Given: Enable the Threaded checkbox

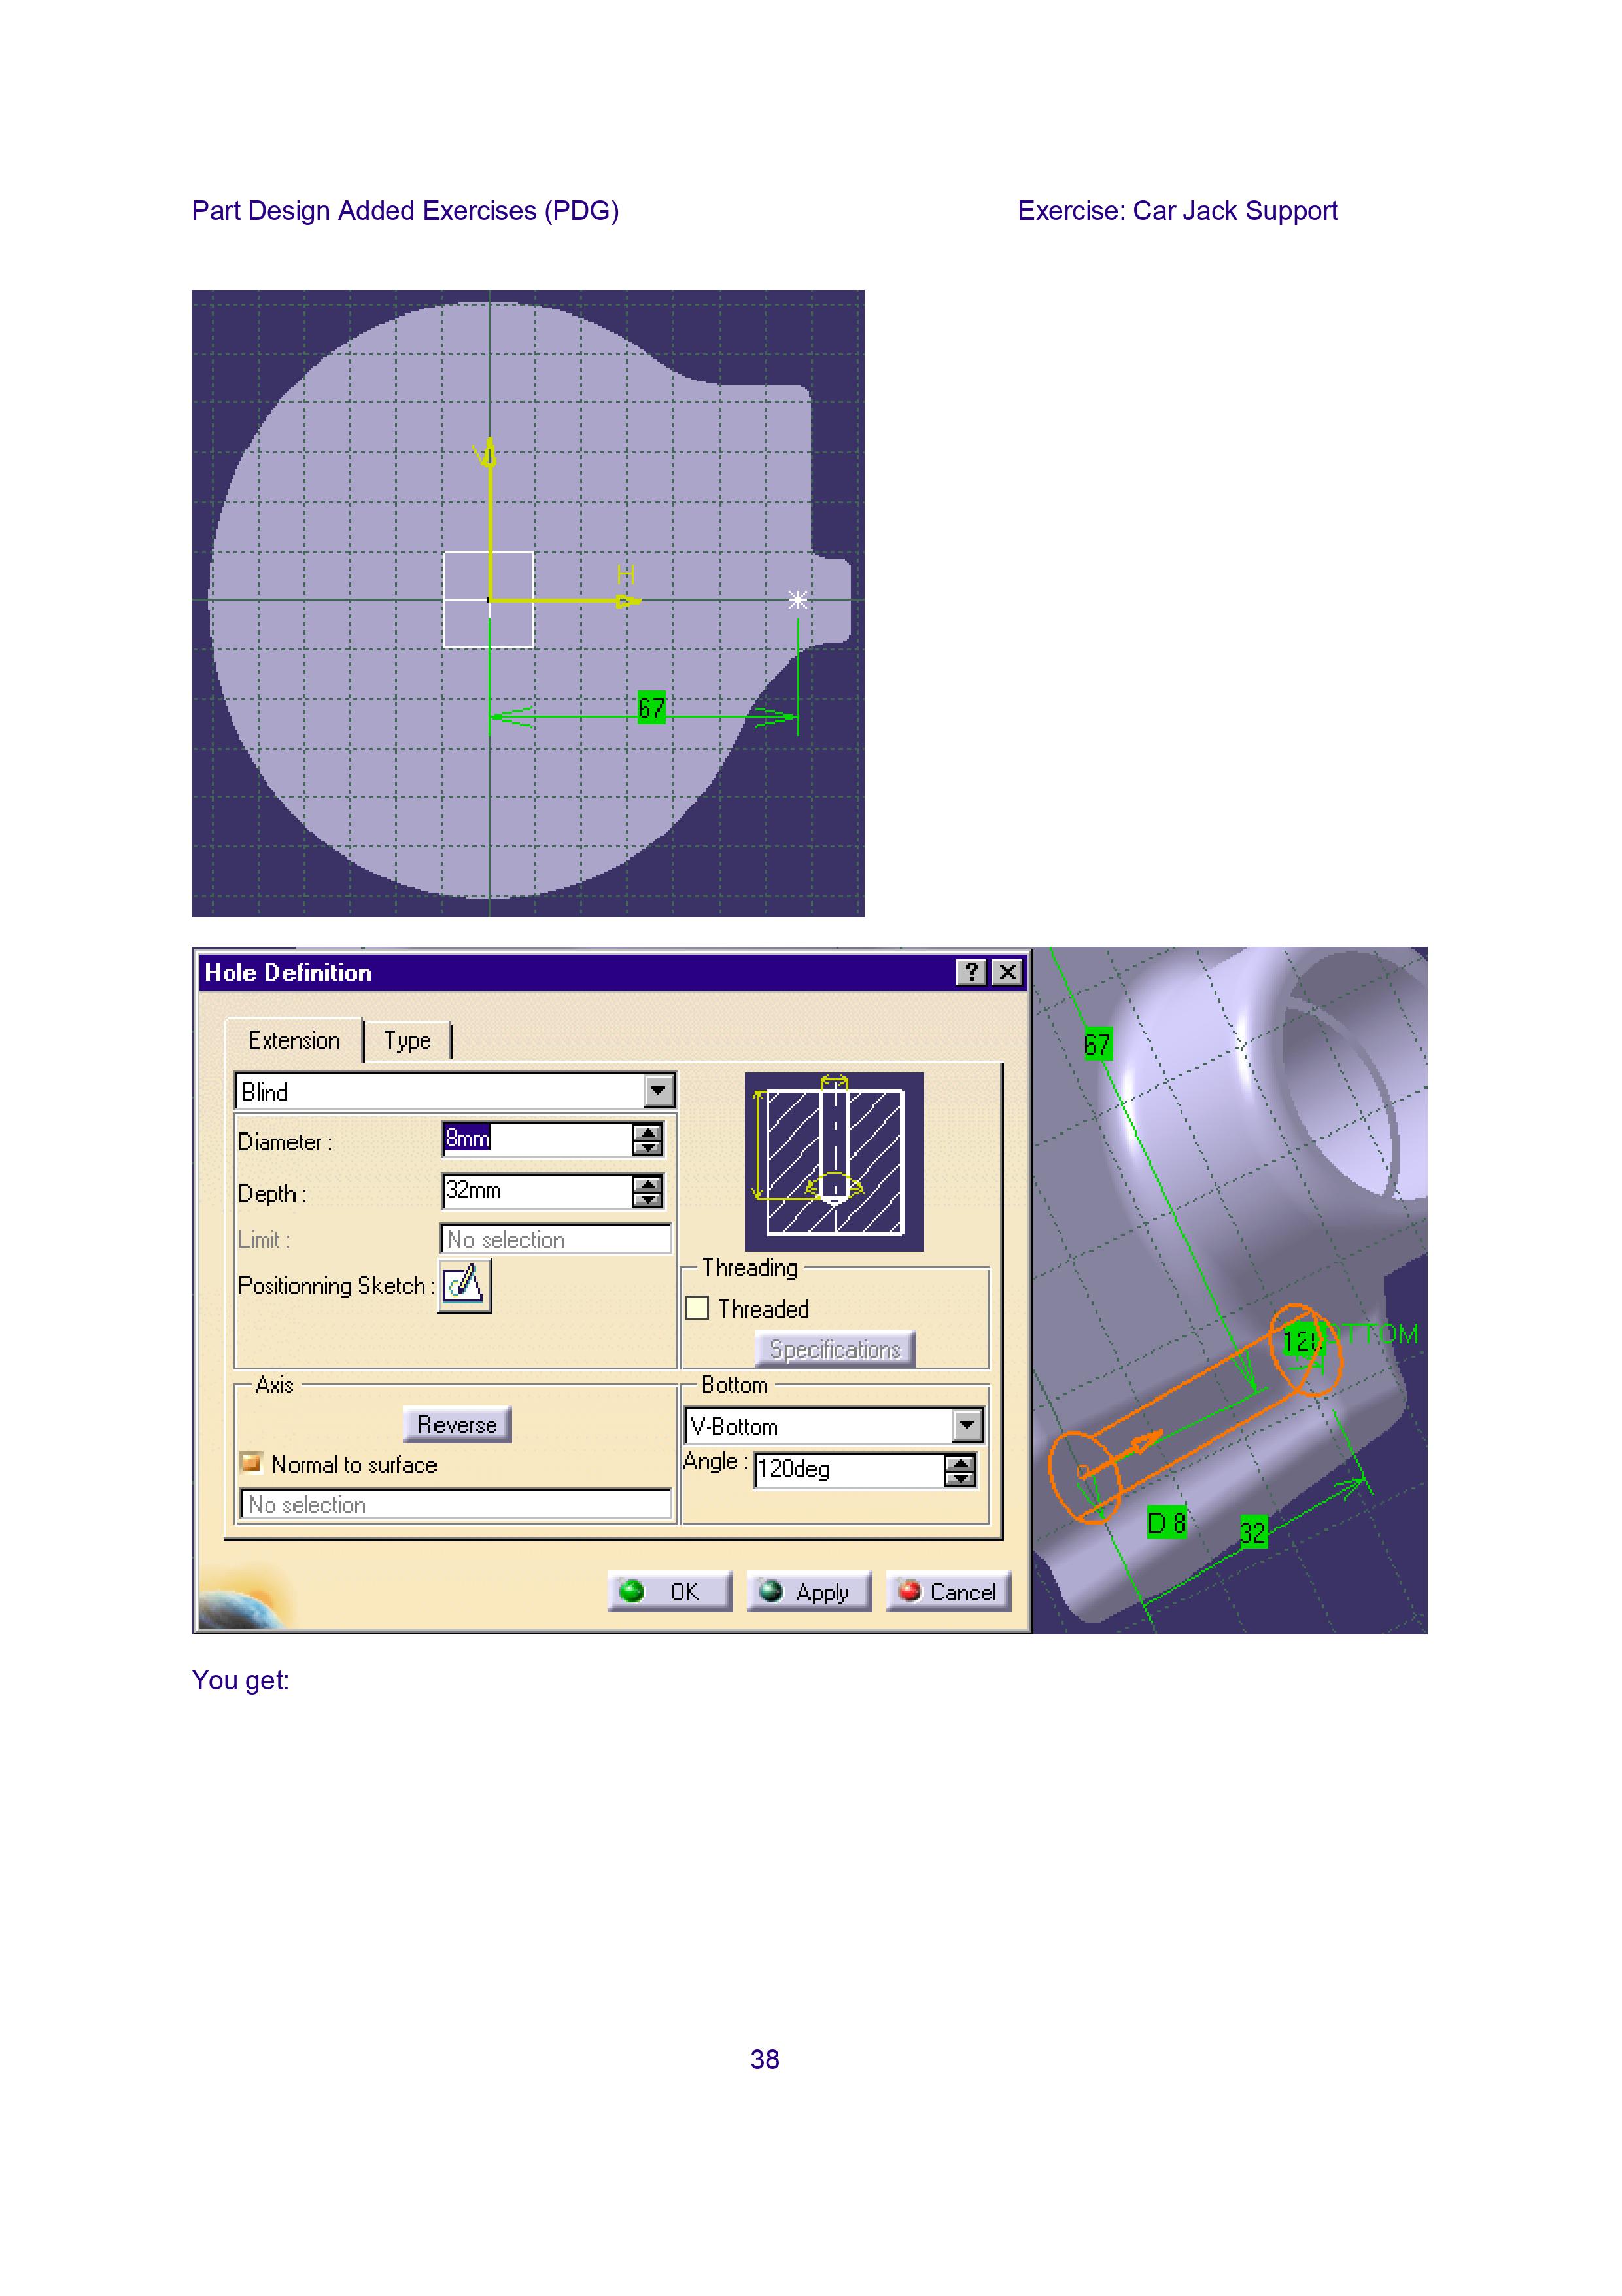Looking at the screenshot, I should [x=698, y=1308].
